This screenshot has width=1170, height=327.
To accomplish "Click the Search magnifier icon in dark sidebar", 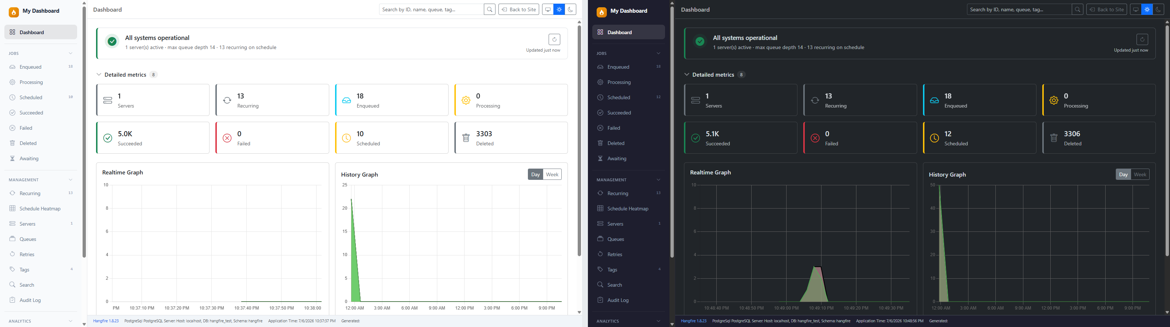I will [x=600, y=285].
